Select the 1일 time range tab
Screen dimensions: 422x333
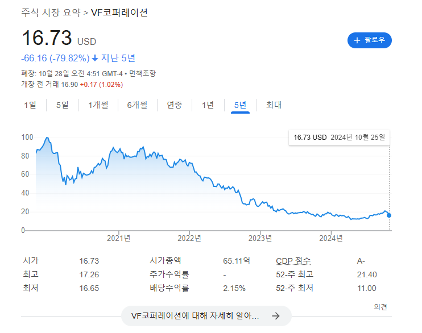pyautogui.click(x=30, y=105)
